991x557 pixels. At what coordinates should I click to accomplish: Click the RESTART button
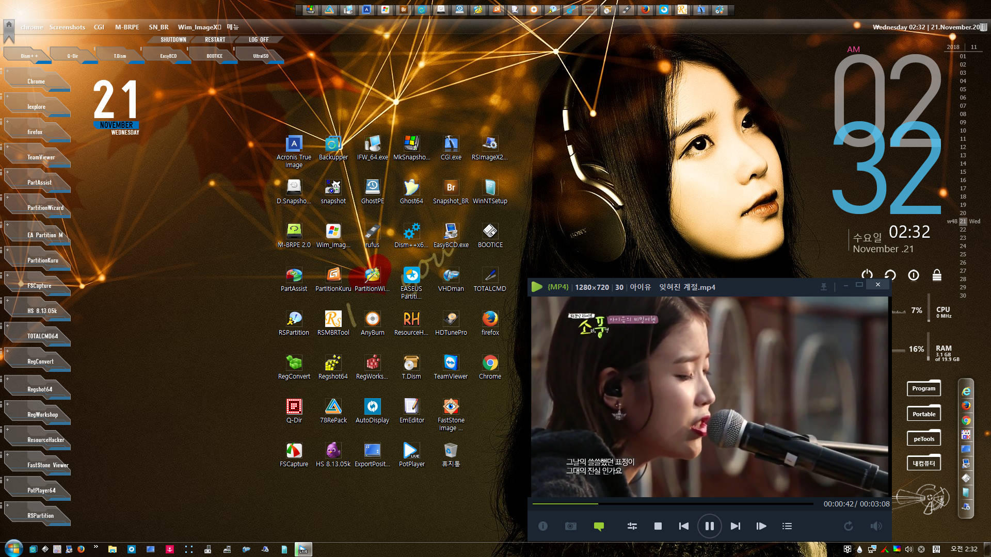(215, 40)
